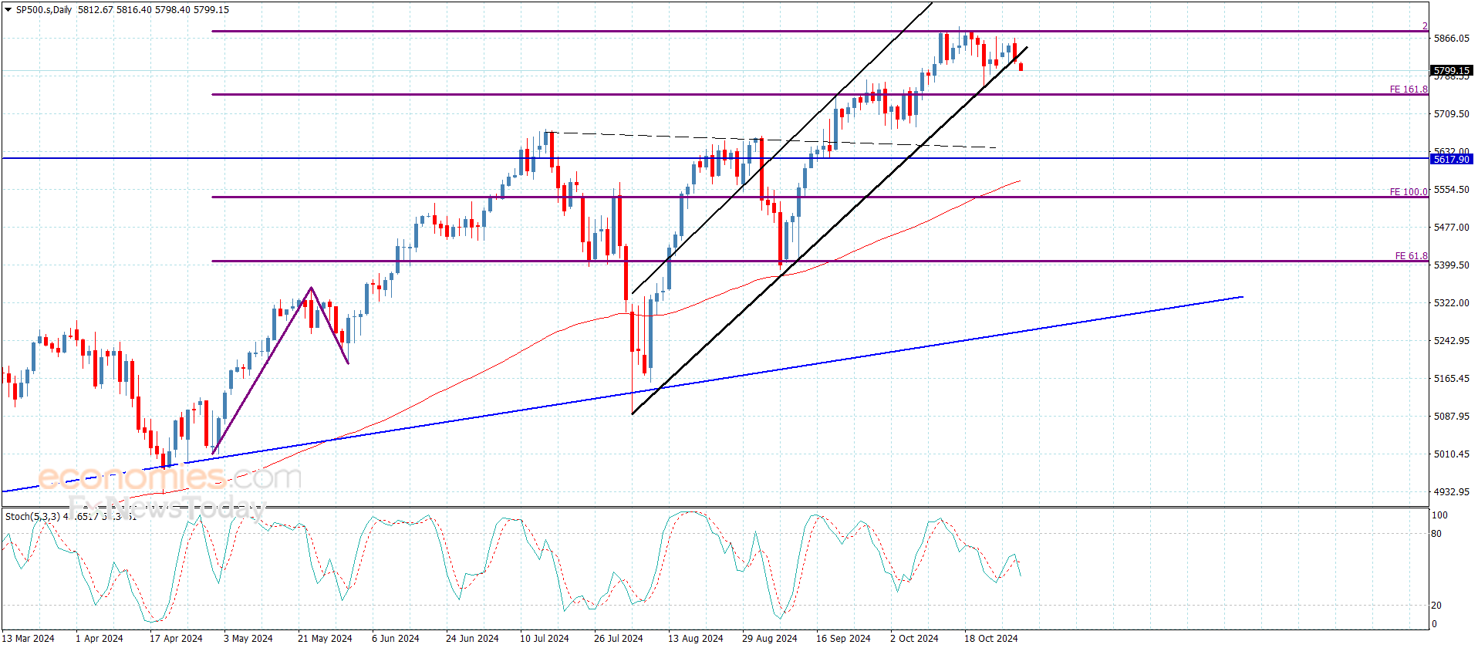Click price axis value 5165.45
The width and height of the screenshot is (1478, 648).
tap(1451, 378)
